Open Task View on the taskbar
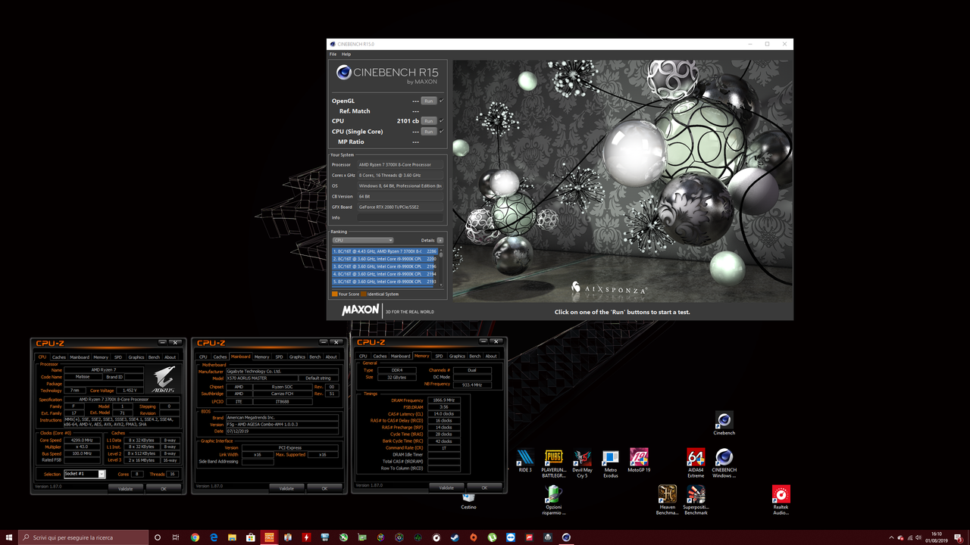The height and width of the screenshot is (545, 970). [x=176, y=537]
